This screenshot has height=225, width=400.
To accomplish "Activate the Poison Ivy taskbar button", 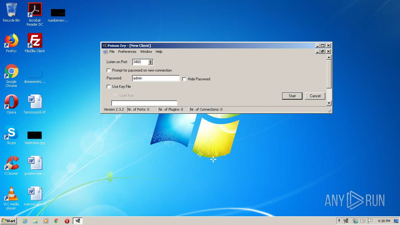I will [78, 221].
